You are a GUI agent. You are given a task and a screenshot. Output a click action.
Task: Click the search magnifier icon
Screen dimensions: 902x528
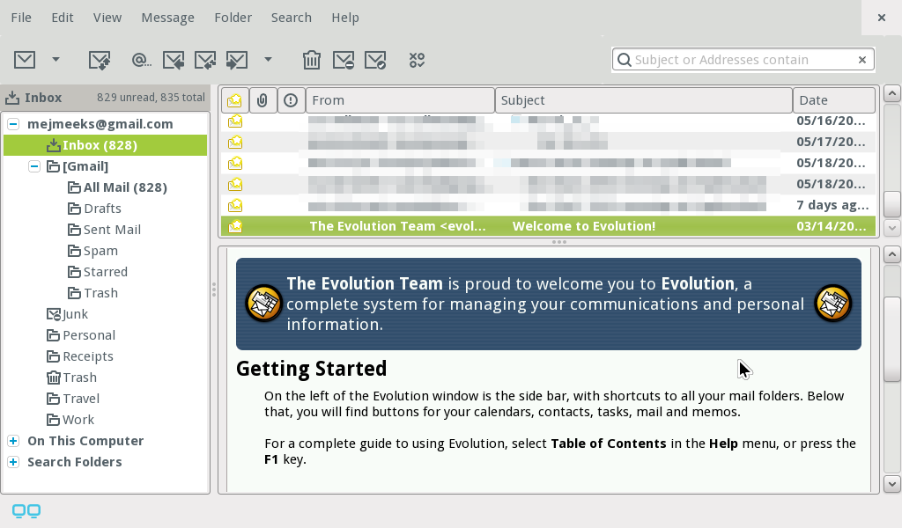click(625, 60)
